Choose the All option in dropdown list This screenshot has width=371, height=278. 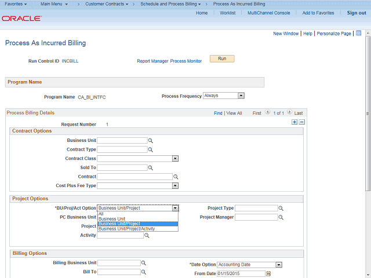point(101,214)
